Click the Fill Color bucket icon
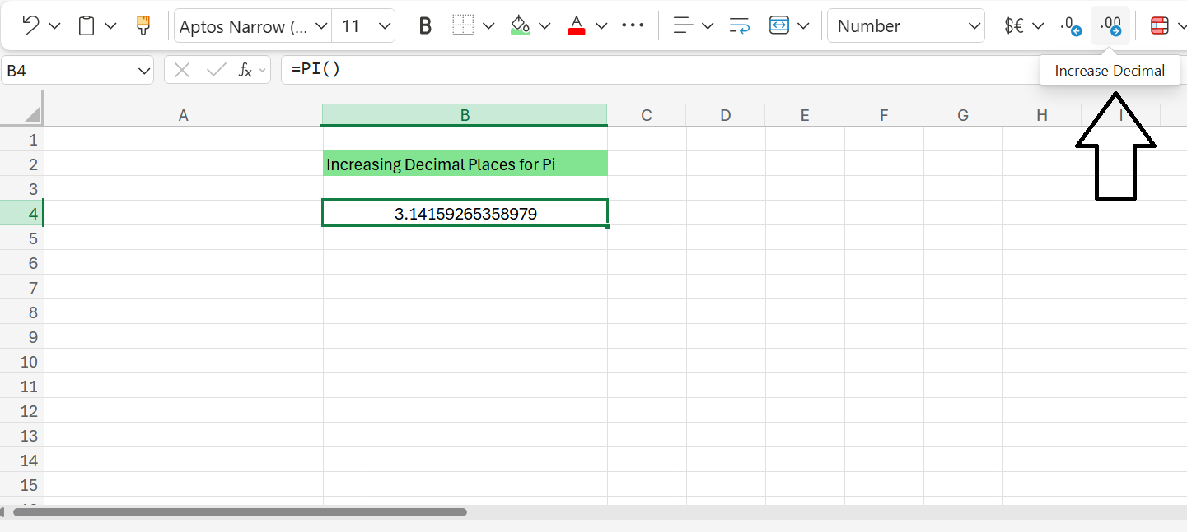Screen dimensions: 1187x532 520,25
